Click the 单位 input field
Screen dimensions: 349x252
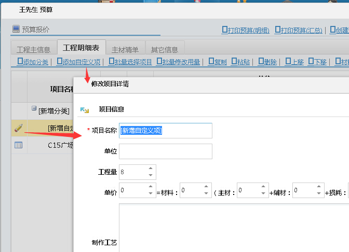[166, 151]
